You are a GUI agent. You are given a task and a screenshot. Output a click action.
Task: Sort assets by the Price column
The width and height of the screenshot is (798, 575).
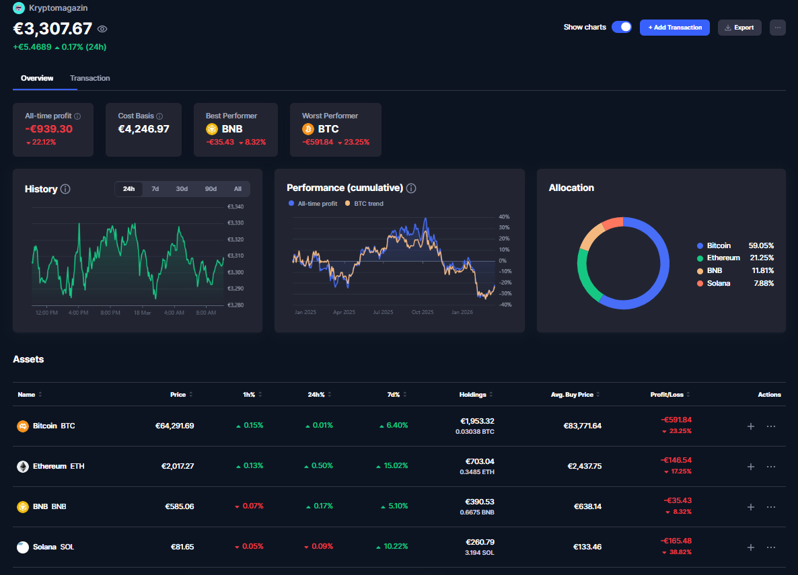(x=181, y=395)
